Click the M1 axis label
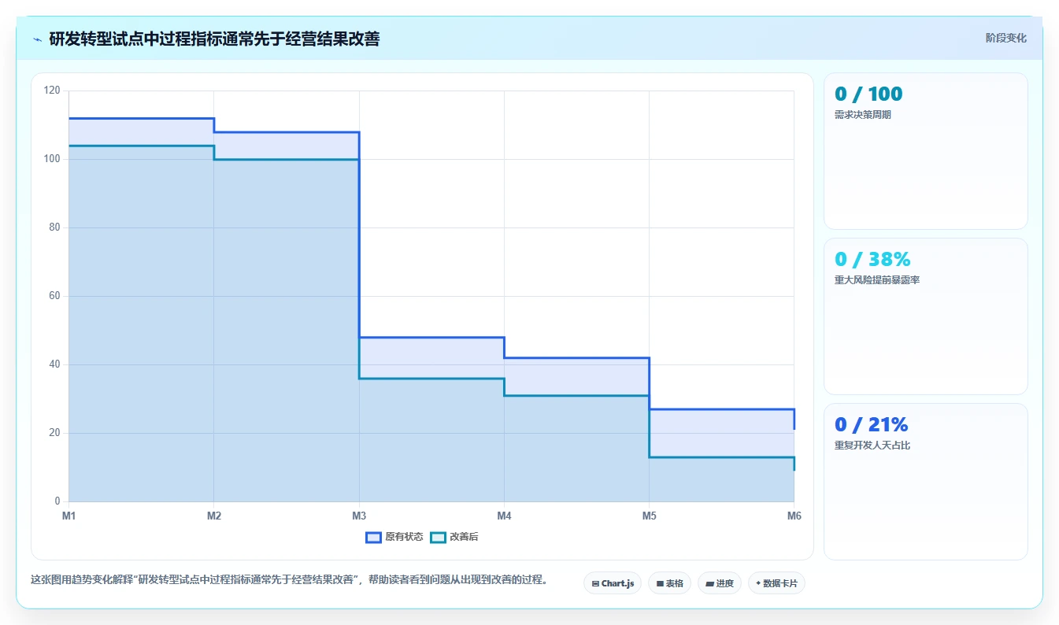The image size is (1059, 625). click(69, 516)
